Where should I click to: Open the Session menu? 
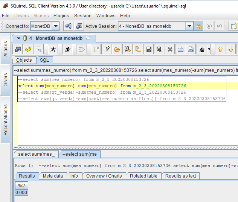click(x=83, y=16)
